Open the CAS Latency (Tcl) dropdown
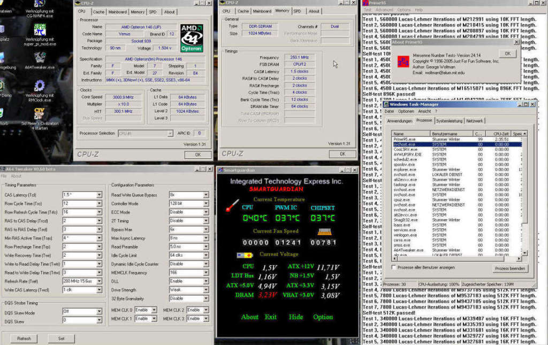The image size is (548, 345). coord(99,195)
